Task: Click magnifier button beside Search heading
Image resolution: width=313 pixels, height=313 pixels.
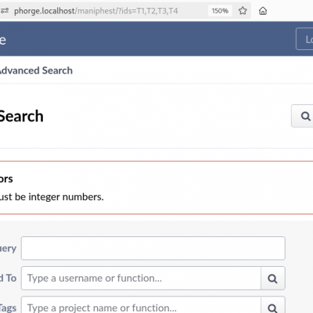Action: pyautogui.click(x=302, y=116)
